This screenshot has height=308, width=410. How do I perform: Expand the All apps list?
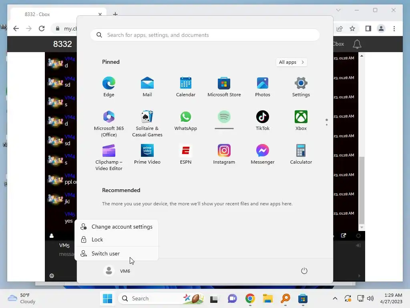point(291,62)
